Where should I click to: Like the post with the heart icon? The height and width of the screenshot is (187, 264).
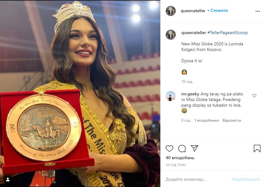[169, 149]
